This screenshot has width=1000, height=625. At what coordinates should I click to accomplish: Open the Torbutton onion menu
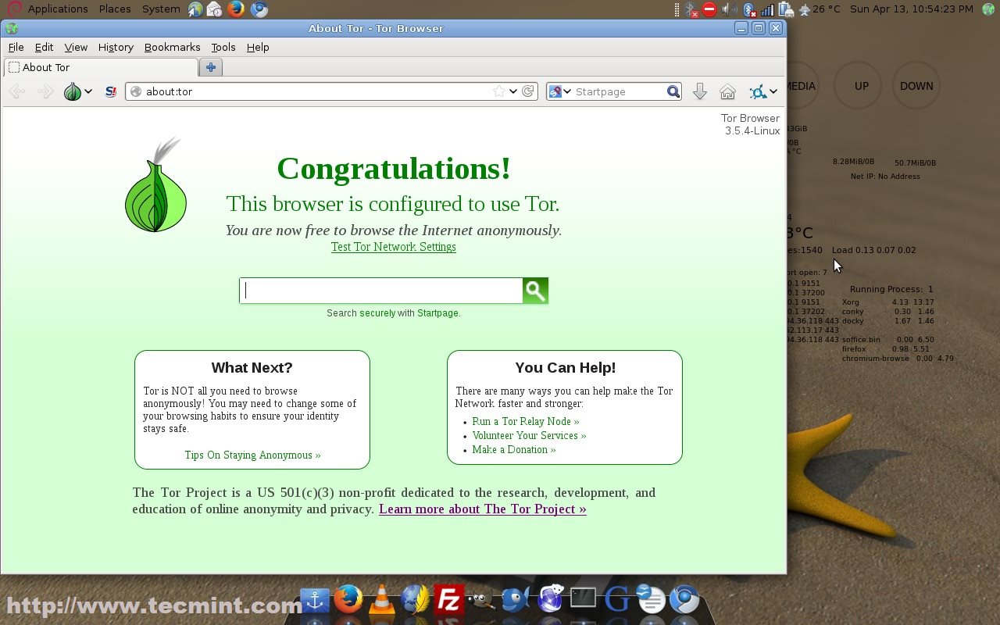click(73, 91)
